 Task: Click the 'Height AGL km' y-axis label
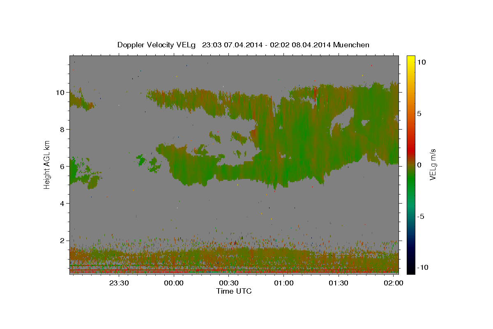47,164
